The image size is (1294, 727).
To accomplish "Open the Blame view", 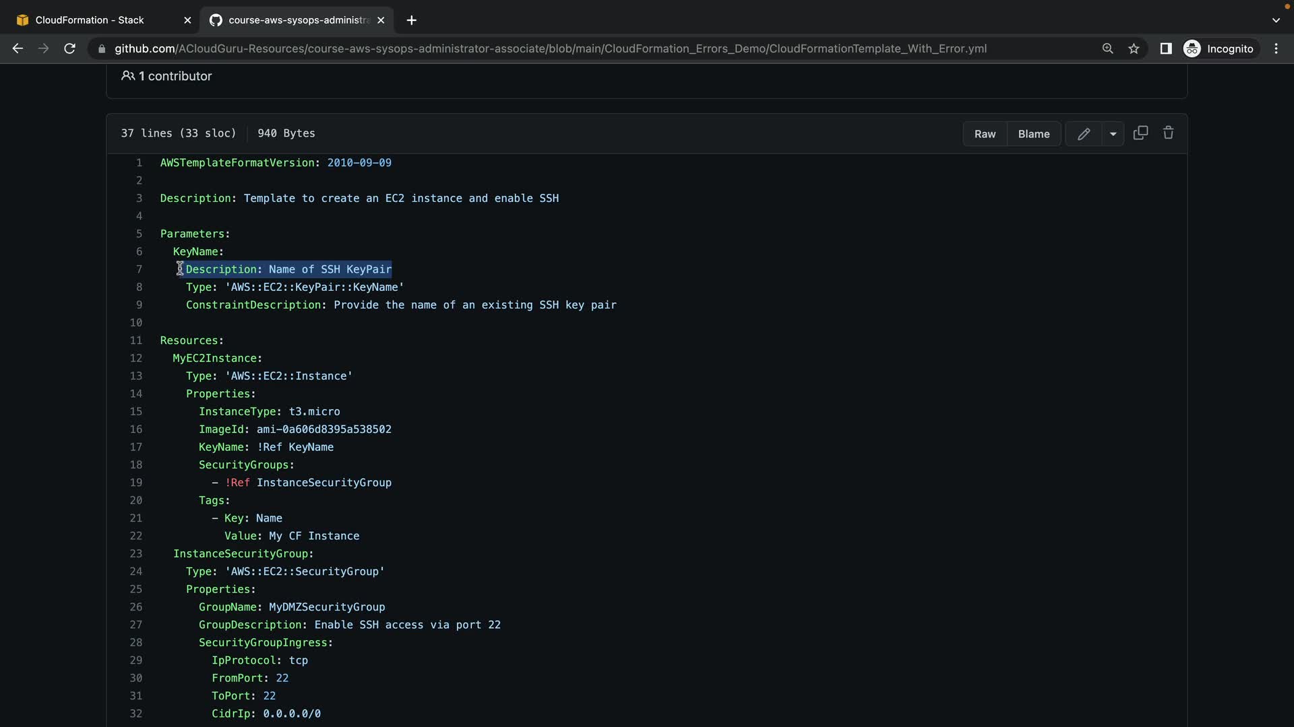I will pyautogui.click(x=1033, y=134).
